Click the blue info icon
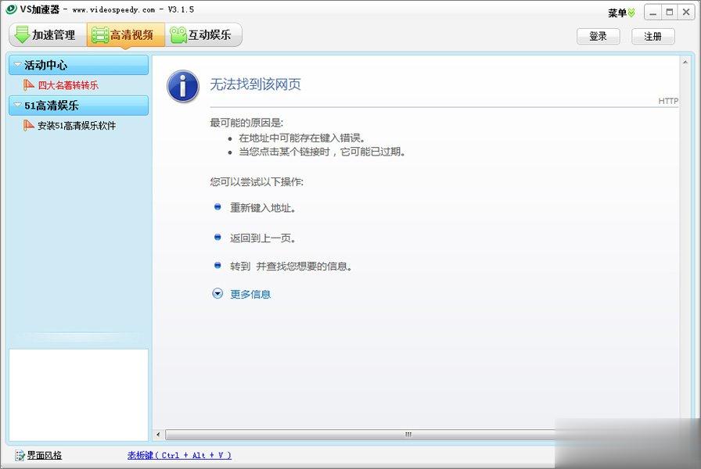This screenshot has width=701, height=469. (183, 86)
